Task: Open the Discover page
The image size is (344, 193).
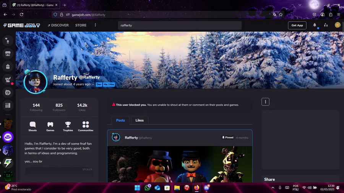Action: click(58, 26)
